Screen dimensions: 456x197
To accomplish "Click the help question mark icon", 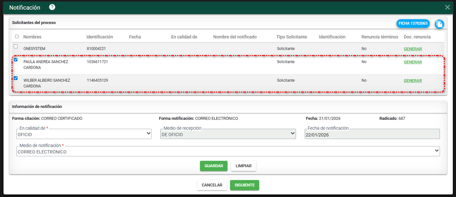I will tap(52, 7).
